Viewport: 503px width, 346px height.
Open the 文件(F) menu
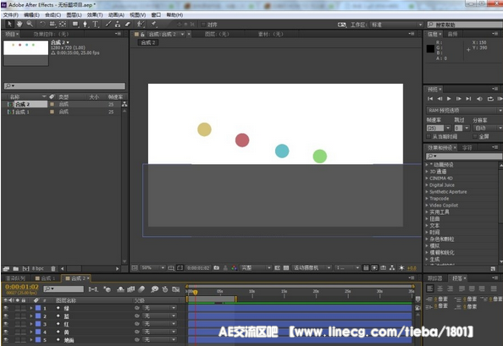(x=11, y=15)
